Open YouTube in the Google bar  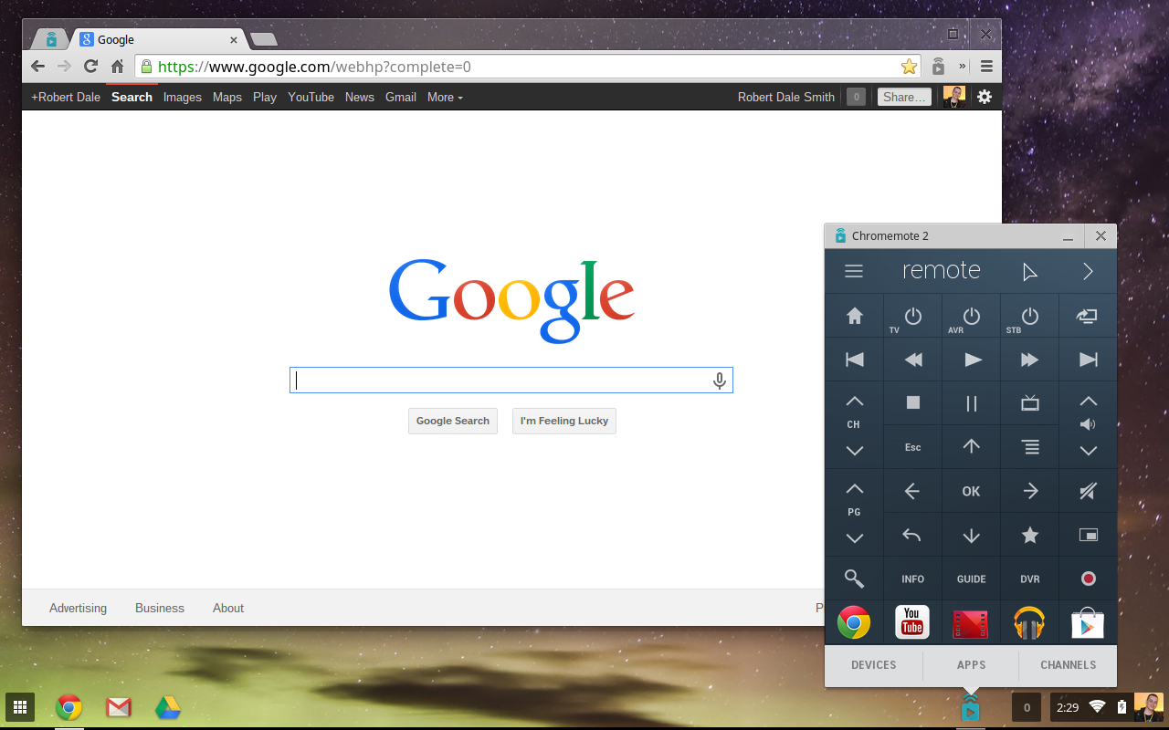tap(311, 97)
